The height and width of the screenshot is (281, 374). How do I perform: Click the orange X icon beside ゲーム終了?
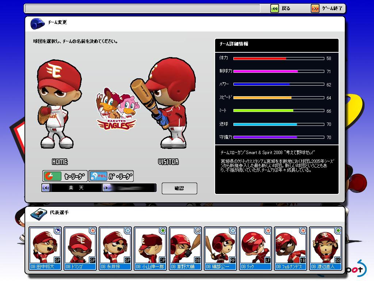[315, 9]
